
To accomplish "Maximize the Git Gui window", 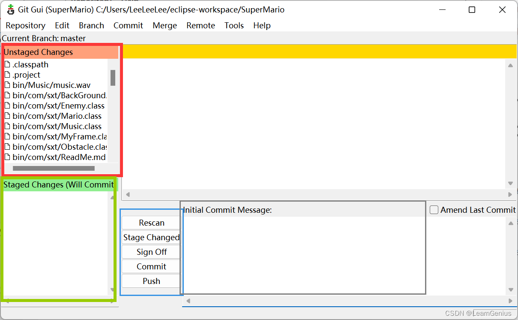I will (x=472, y=10).
